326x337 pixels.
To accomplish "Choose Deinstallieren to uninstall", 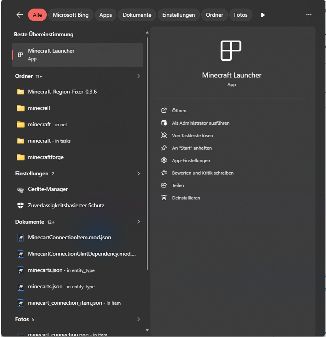I will pyautogui.click(x=186, y=198).
